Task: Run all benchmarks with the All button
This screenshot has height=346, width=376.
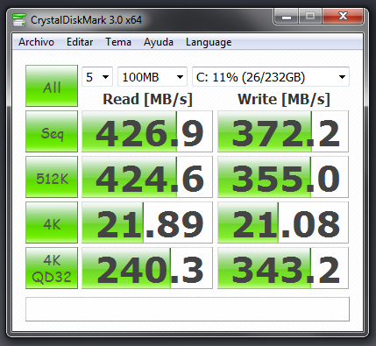Action: pyautogui.click(x=52, y=86)
